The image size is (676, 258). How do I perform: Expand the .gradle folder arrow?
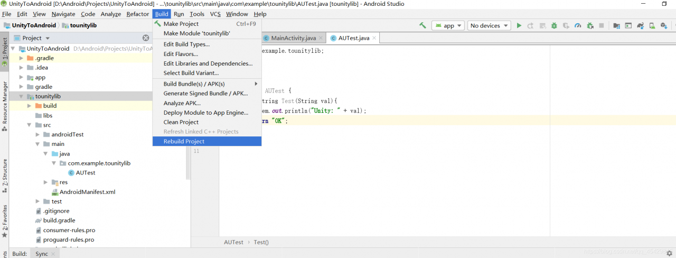pyautogui.click(x=22, y=58)
